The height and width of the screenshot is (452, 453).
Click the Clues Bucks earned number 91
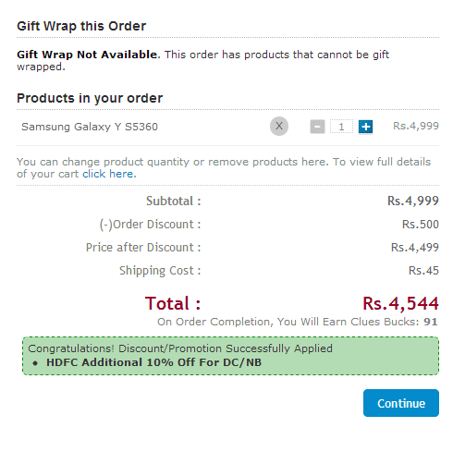point(431,322)
